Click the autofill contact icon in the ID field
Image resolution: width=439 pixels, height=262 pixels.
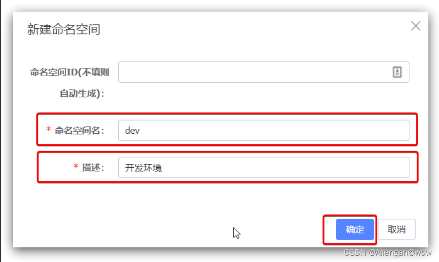[397, 72]
